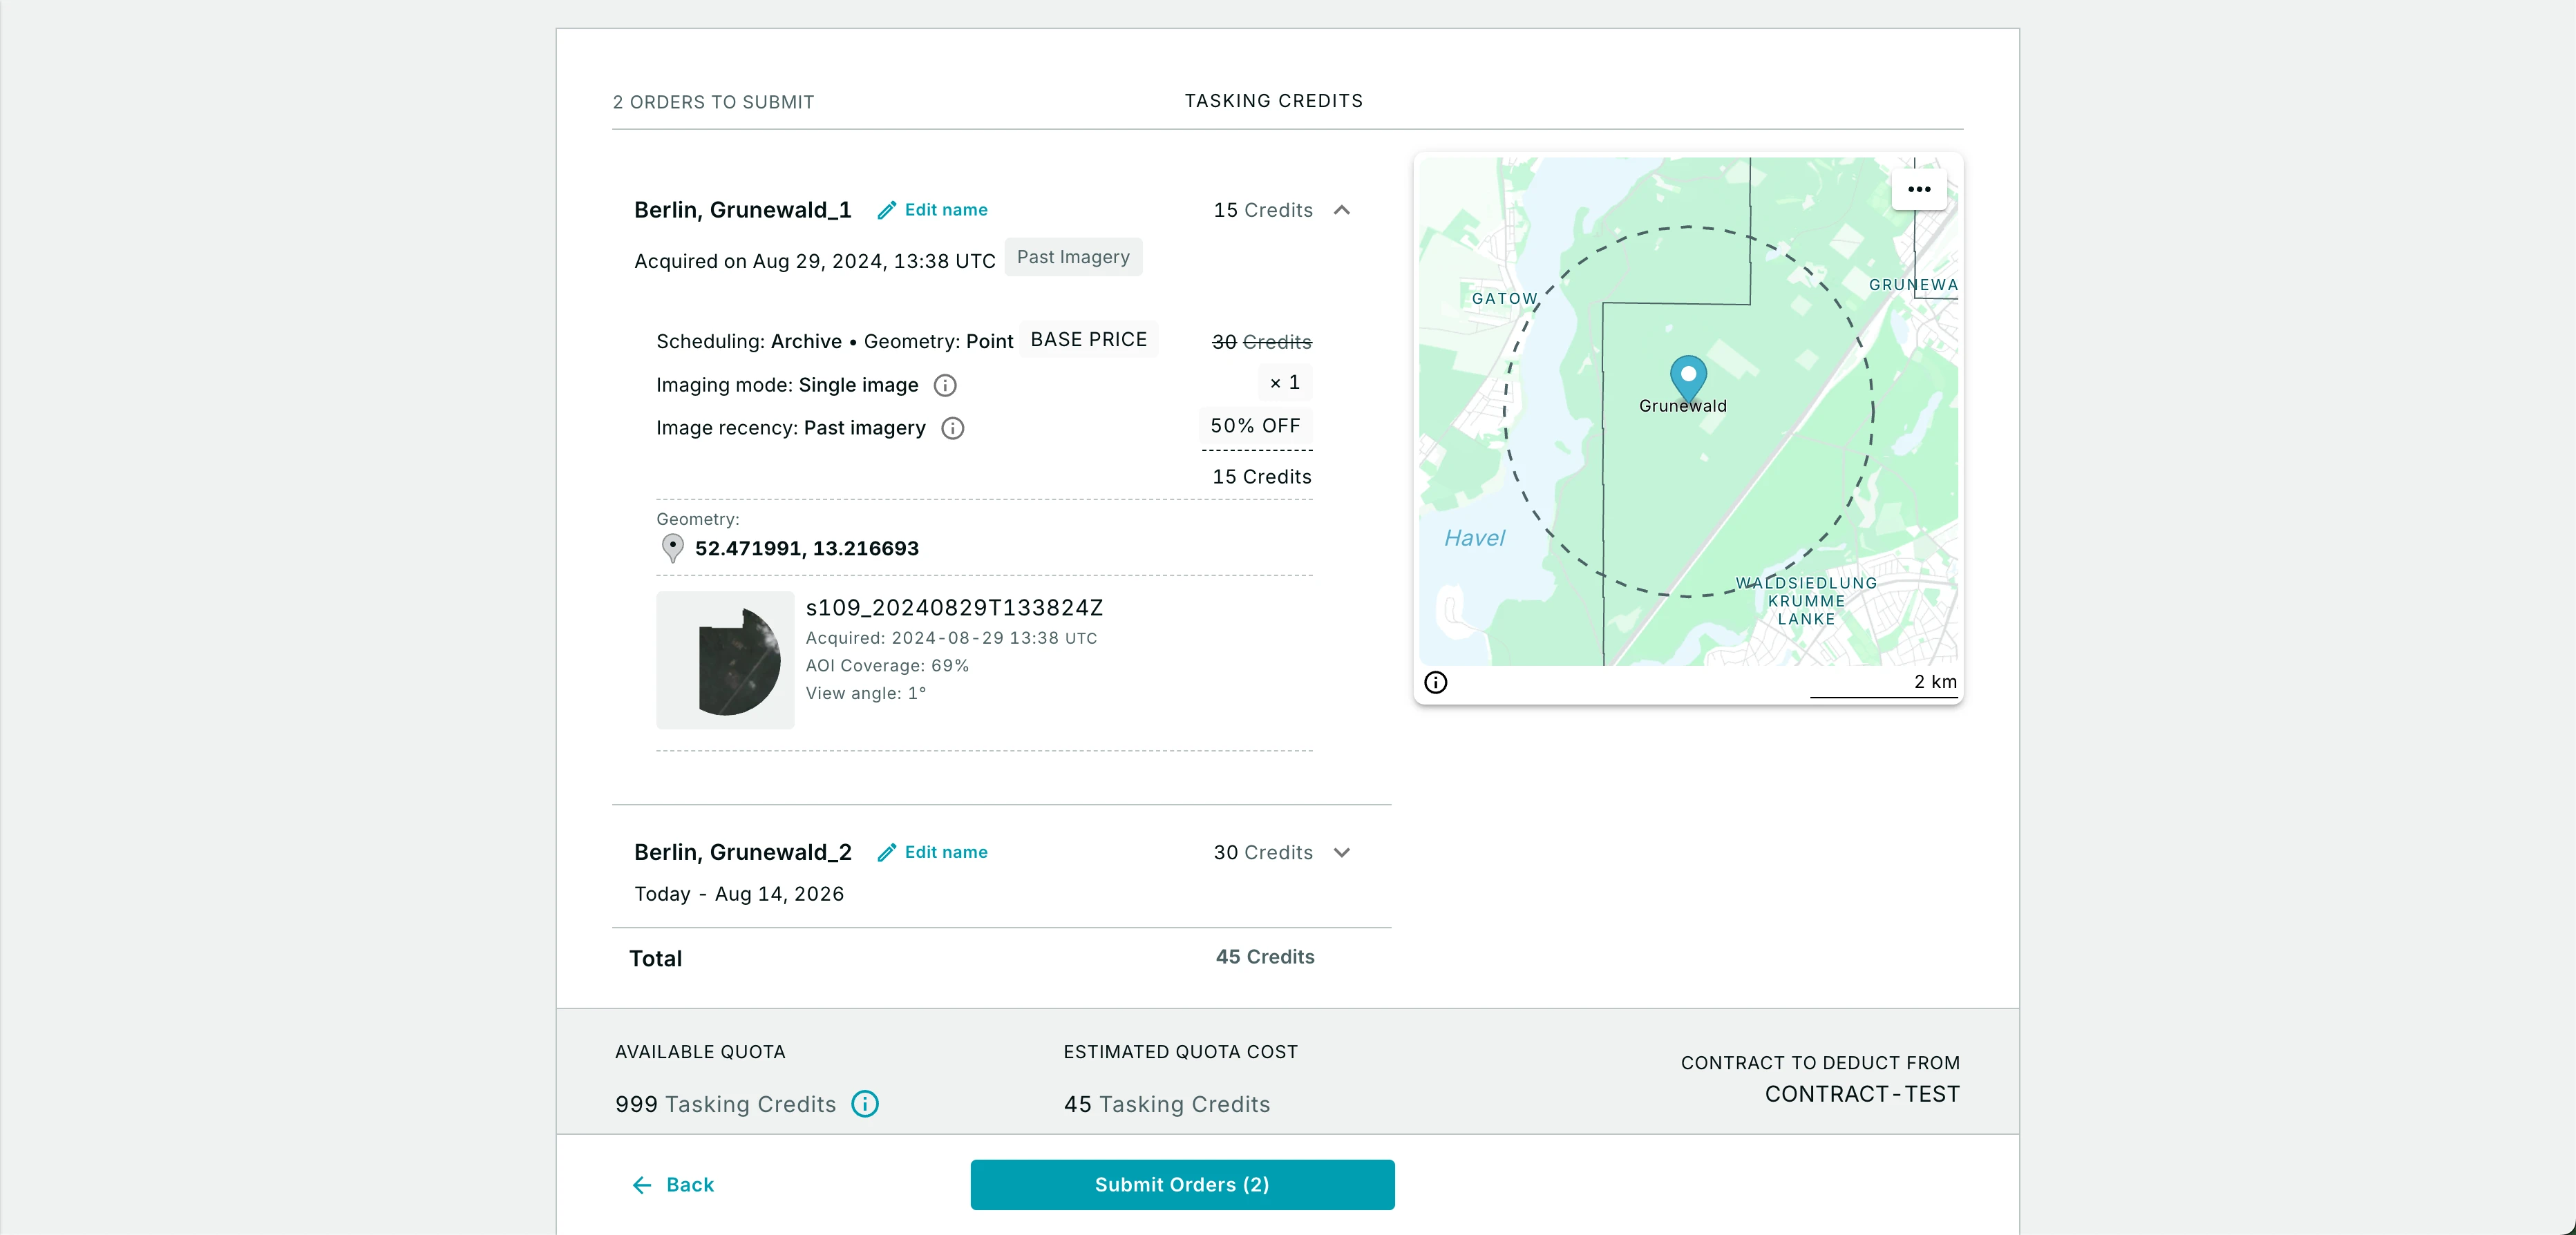Click the 50% OFF discount badge
This screenshot has height=1235, width=2576.
1255,426
